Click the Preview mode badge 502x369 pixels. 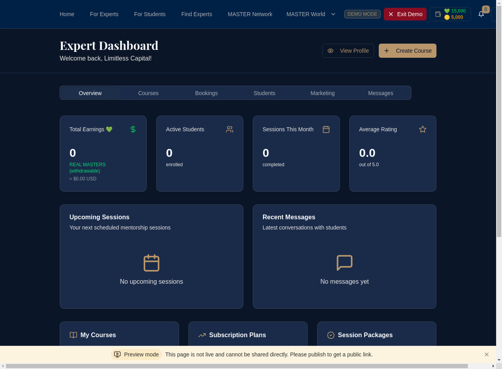(136, 354)
